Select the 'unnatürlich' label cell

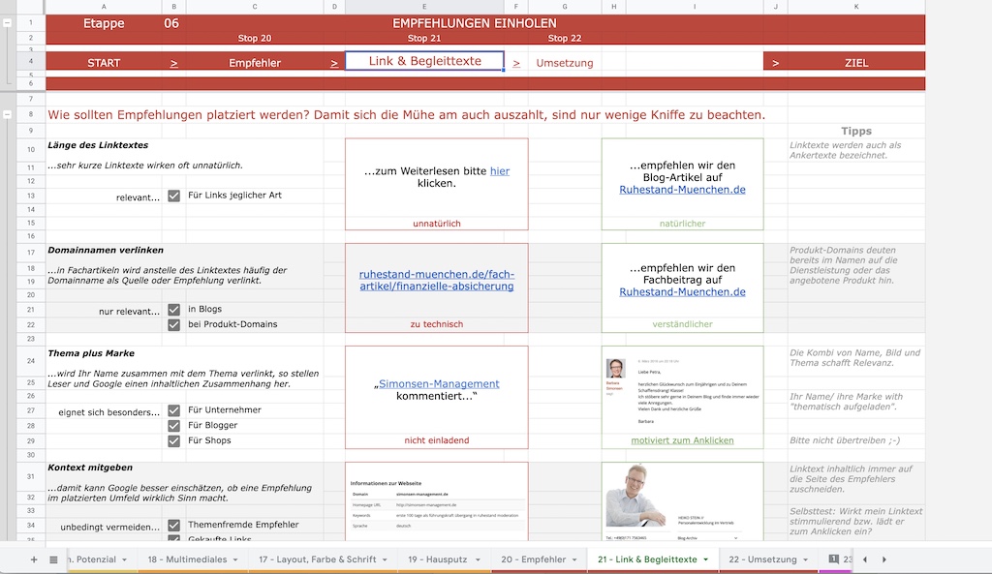coord(437,224)
